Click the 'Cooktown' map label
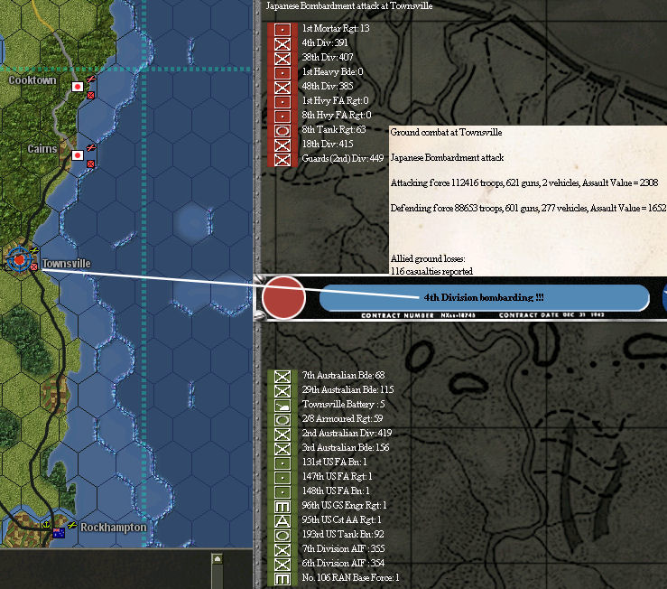 32,80
